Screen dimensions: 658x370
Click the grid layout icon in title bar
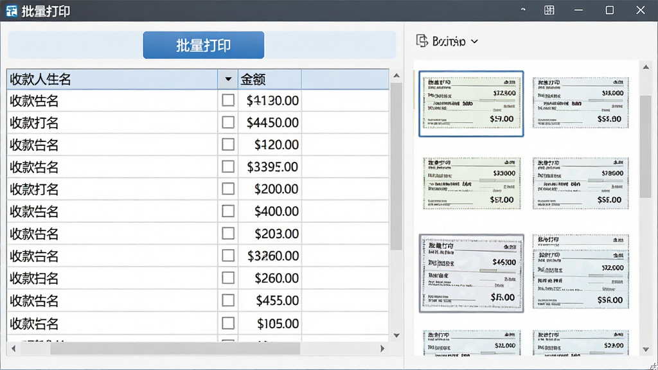(549, 10)
